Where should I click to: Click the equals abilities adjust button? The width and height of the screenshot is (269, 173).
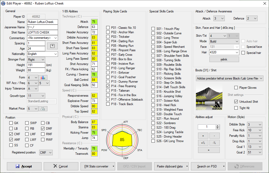pos(209,150)
